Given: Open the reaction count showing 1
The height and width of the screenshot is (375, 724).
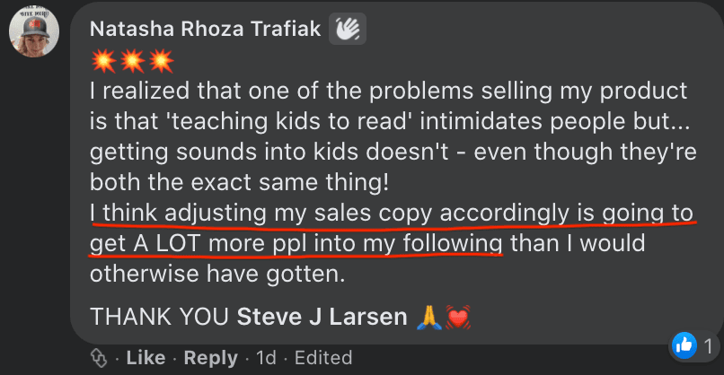Looking at the screenshot, I should pos(708,344).
